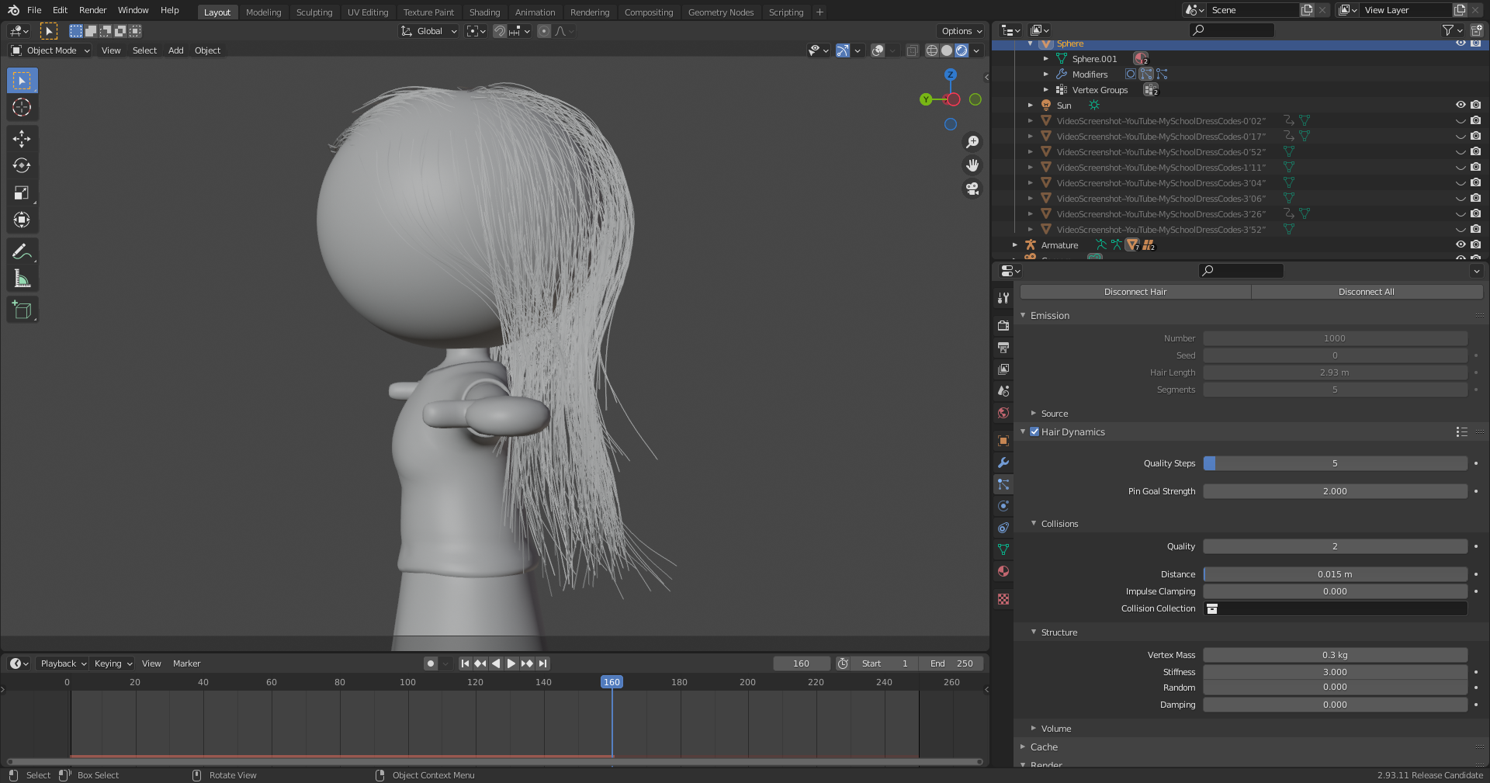Jump to the end frame
Image resolution: width=1490 pixels, height=783 pixels.
coord(543,663)
